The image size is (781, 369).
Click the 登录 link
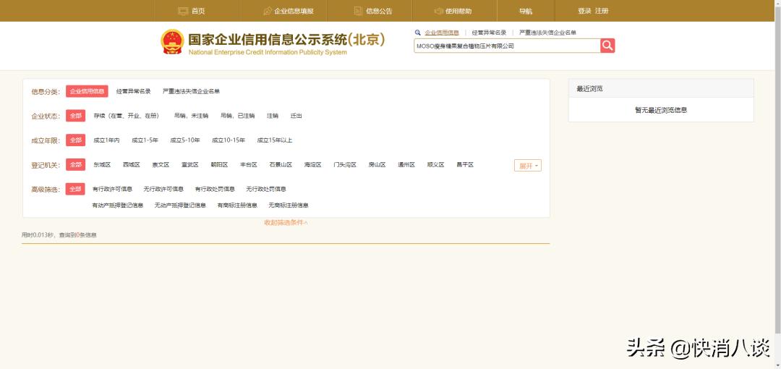click(584, 11)
